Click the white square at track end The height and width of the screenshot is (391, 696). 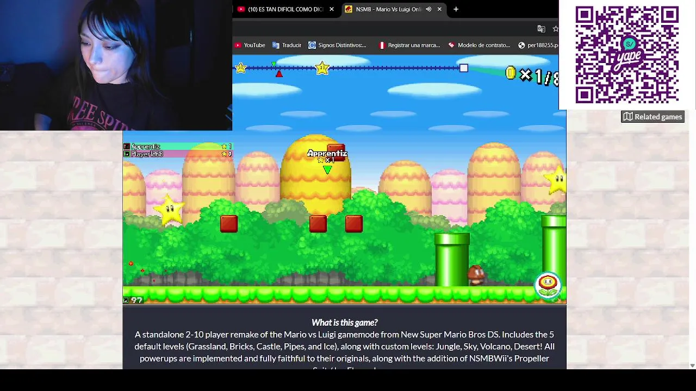click(x=463, y=68)
